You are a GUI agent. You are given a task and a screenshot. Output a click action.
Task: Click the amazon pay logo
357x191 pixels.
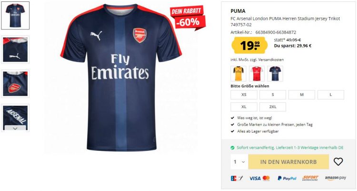click(x=336, y=178)
